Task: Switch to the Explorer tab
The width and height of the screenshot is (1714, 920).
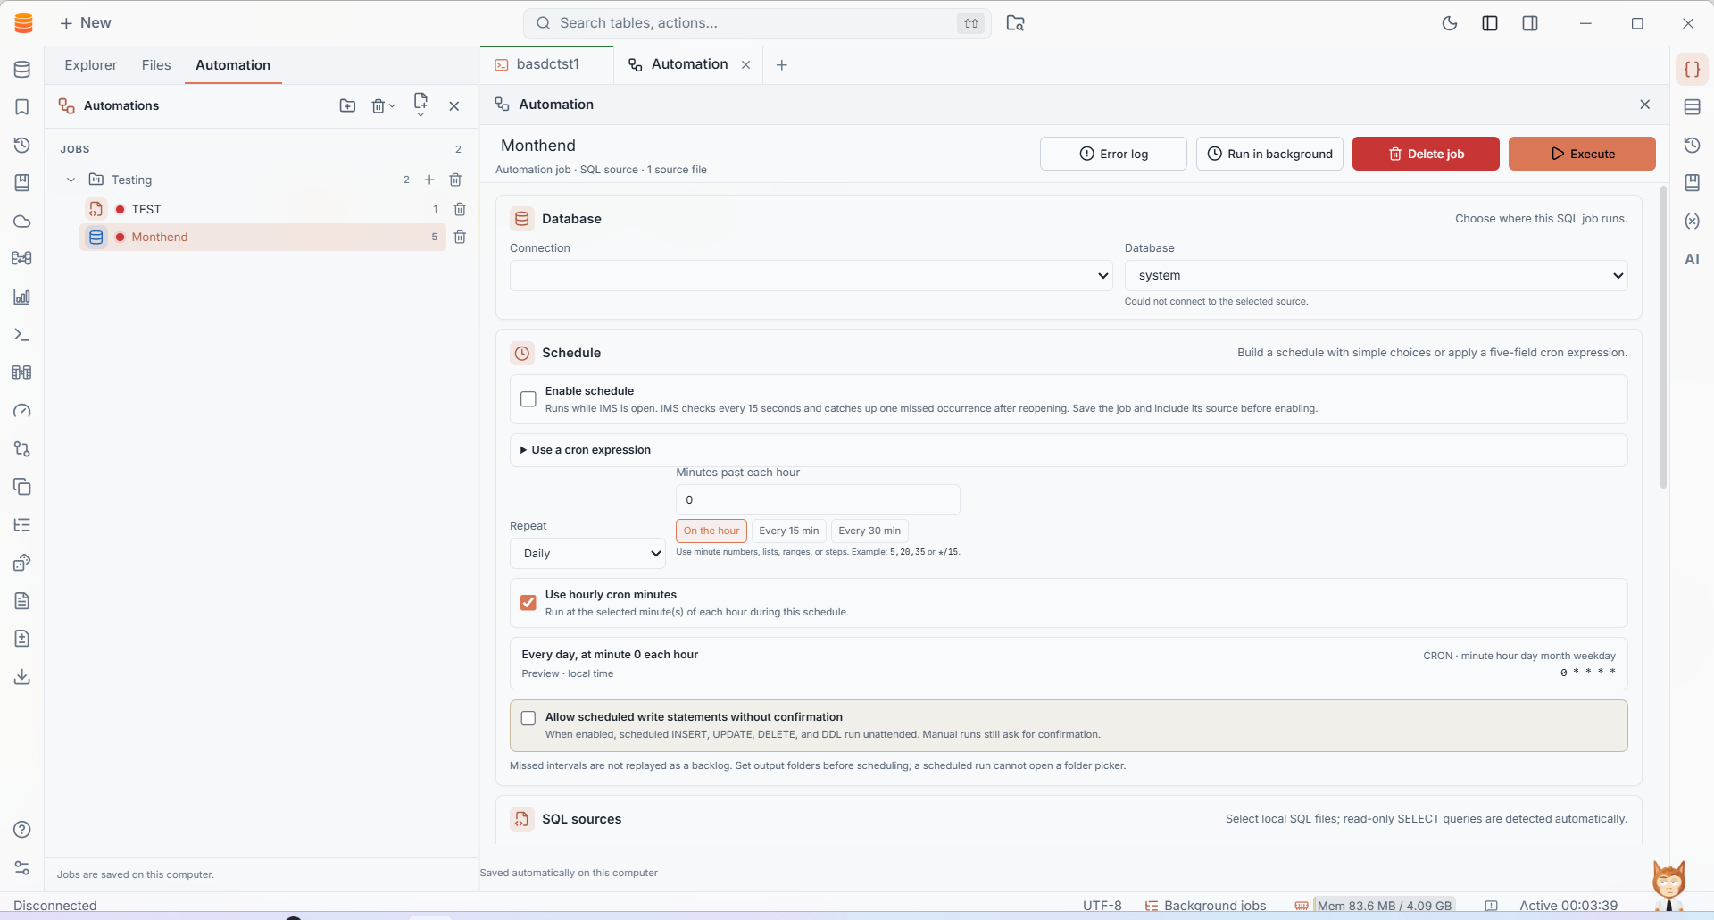Action: point(91,65)
